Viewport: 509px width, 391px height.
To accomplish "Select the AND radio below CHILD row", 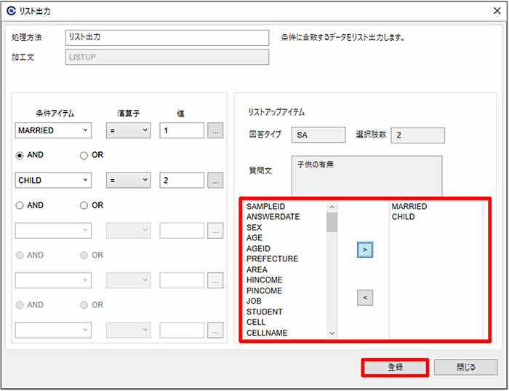I will (x=20, y=205).
